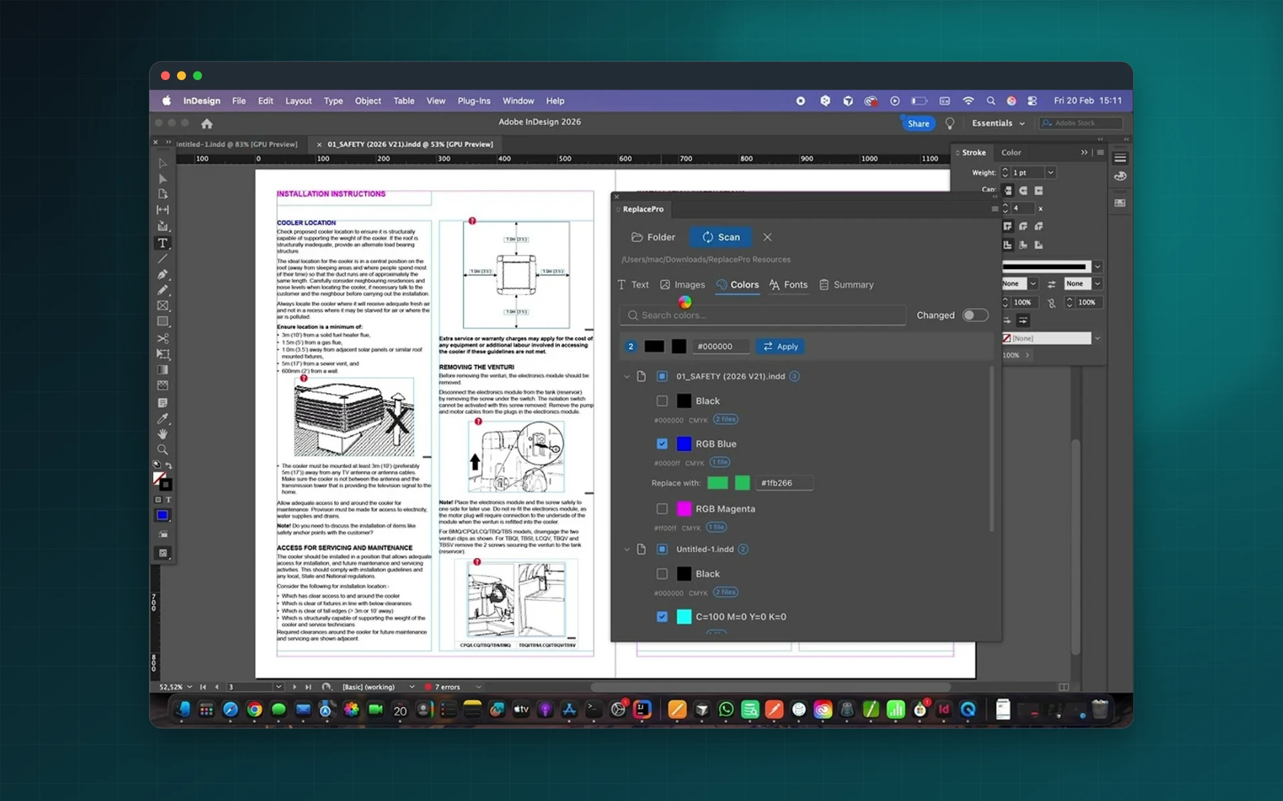The width and height of the screenshot is (1283, 801).
Task: Click the Search colors field
Action: pos(762,315)
